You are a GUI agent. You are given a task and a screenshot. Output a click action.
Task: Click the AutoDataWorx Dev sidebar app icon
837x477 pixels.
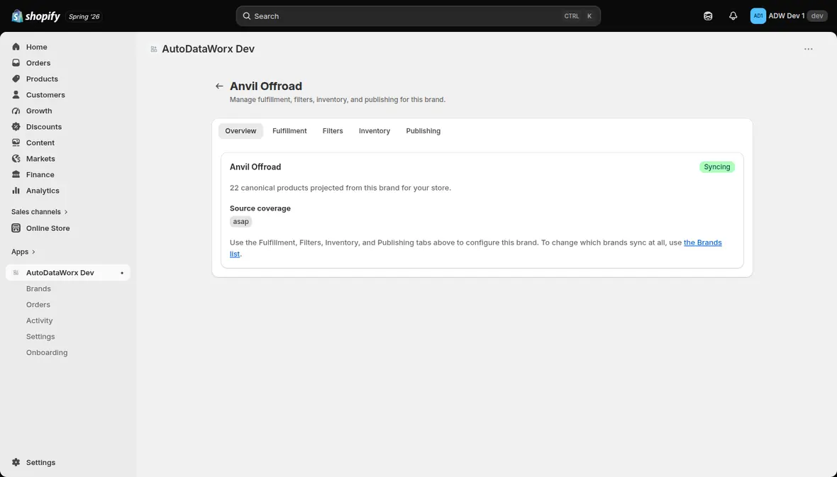coord(16,273)
